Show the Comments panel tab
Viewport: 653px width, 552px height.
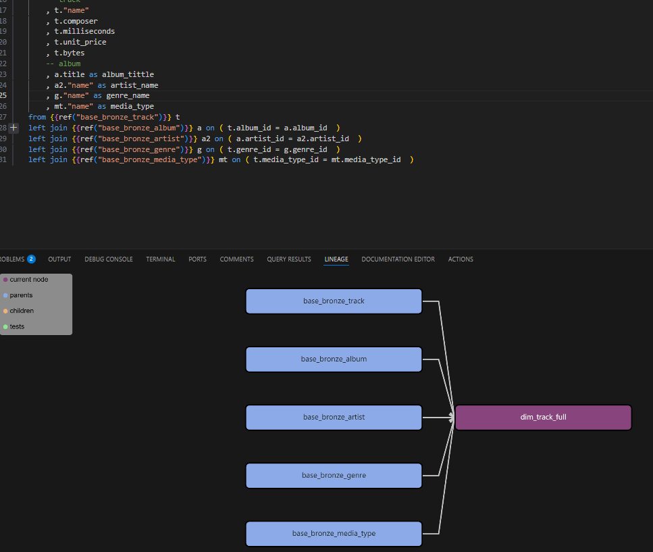[x=236, y=259]
